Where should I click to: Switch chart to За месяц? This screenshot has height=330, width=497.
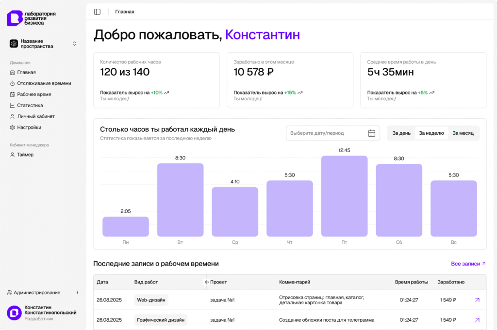pyautogui.click(x=463, y=133)
